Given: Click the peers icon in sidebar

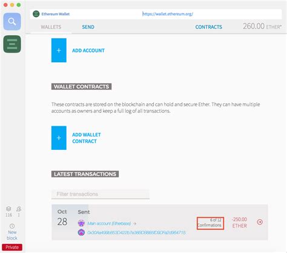Looking at the screenshot, I should [x=19, y=209].
